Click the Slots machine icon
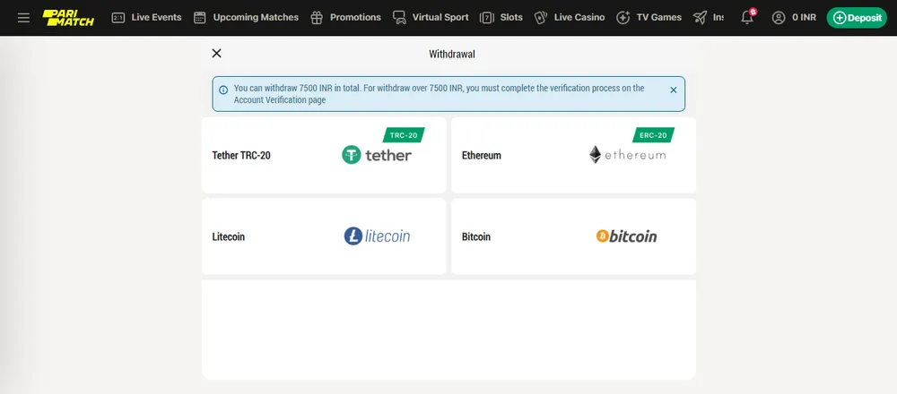Image resolution: width=897 pixels, height=394 pixels. coord(487,18)
